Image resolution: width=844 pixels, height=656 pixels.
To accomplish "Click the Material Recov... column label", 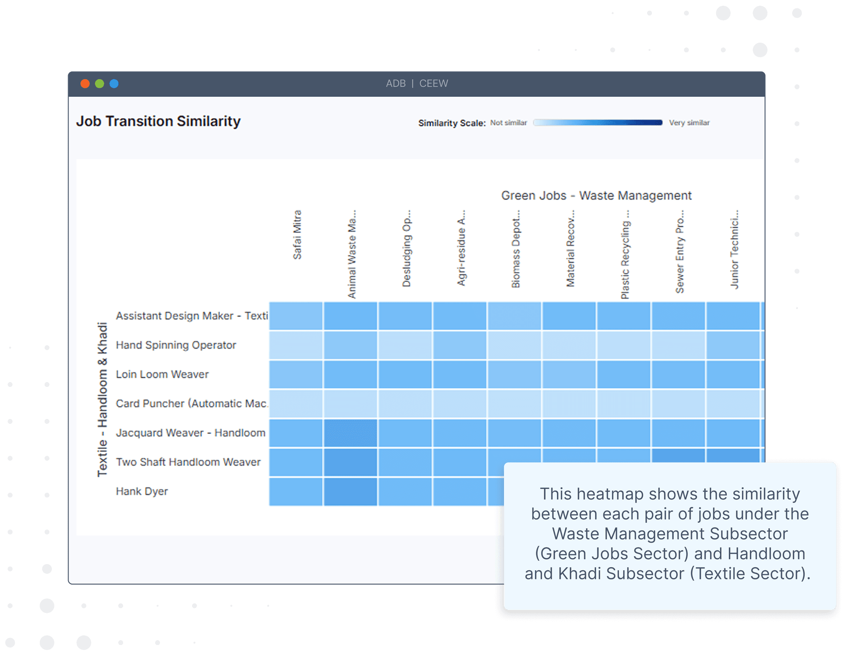I will click(570, 248).
